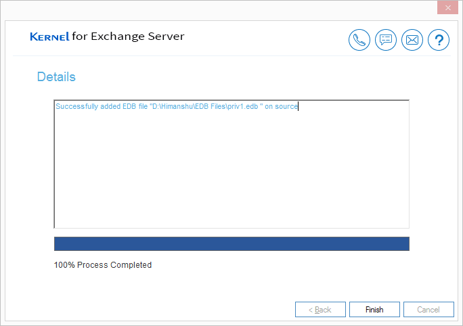This screenshot has height=326, width=463.
Task: Click the '100% Process Completed' status text
Action: [x=103, y=265]
